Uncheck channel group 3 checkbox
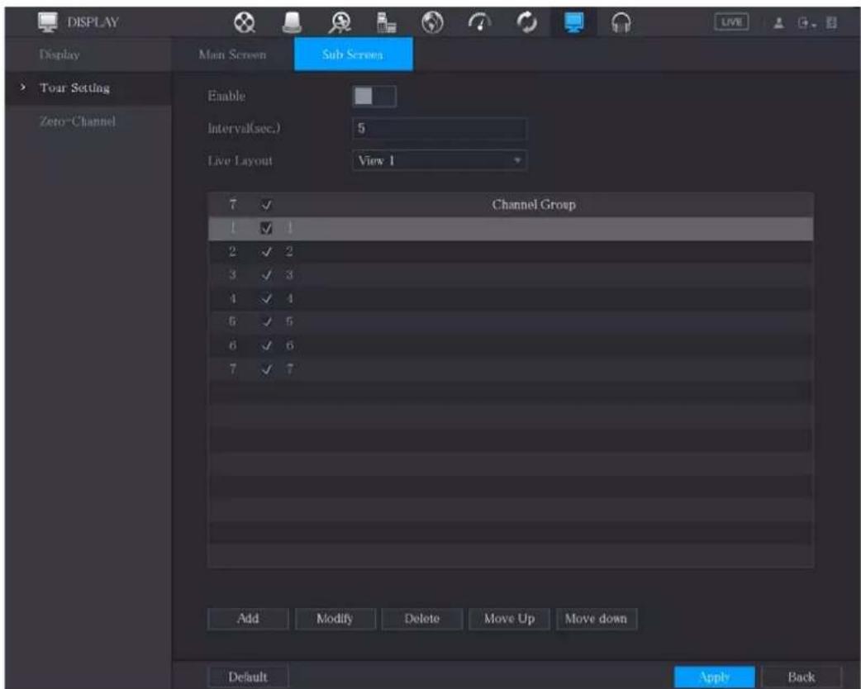861x689 pixels. coord(266,275)
